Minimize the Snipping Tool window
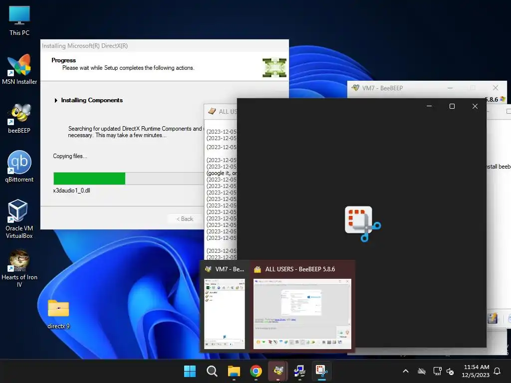 point(429,106)
